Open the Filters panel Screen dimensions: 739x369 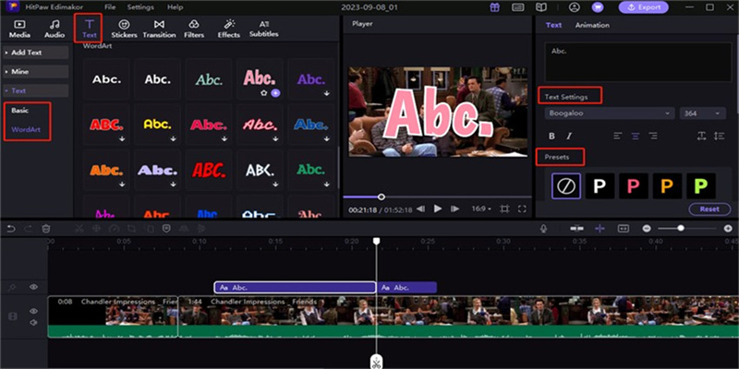[x=194, y=29]
